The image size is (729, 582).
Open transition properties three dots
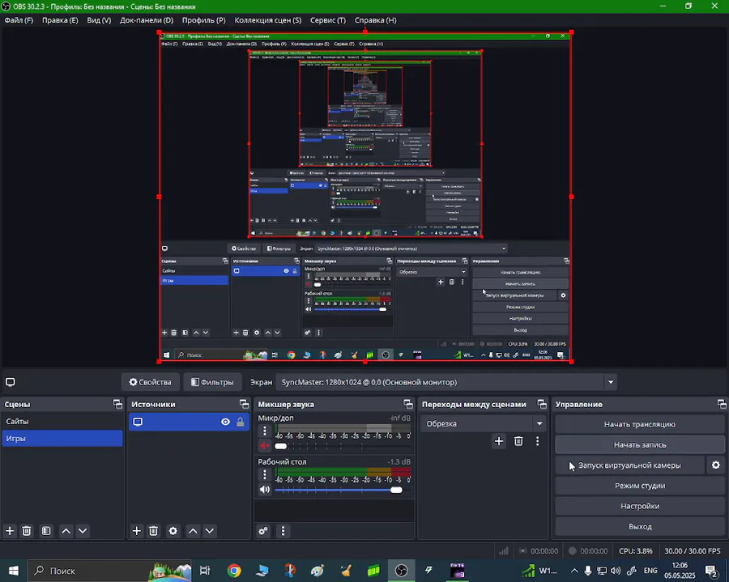coord(538,441)
